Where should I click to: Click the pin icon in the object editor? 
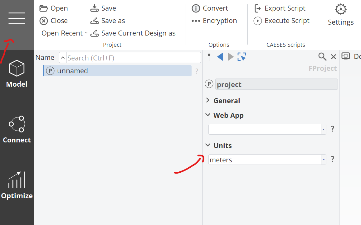pos(209,57)
